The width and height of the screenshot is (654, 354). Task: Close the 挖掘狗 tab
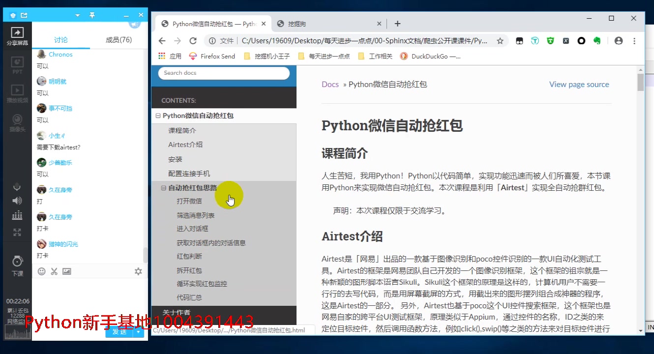pos(379,24)
